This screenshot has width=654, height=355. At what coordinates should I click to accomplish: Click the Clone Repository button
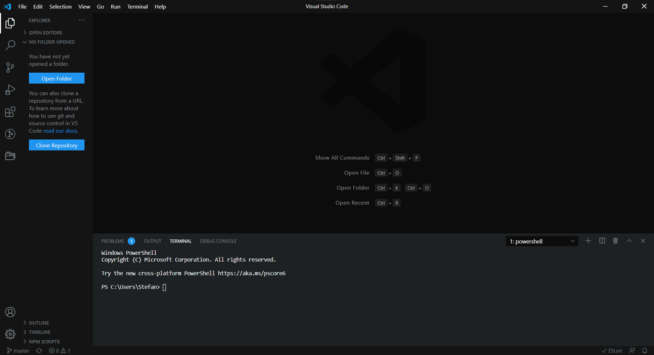[57, 145]
